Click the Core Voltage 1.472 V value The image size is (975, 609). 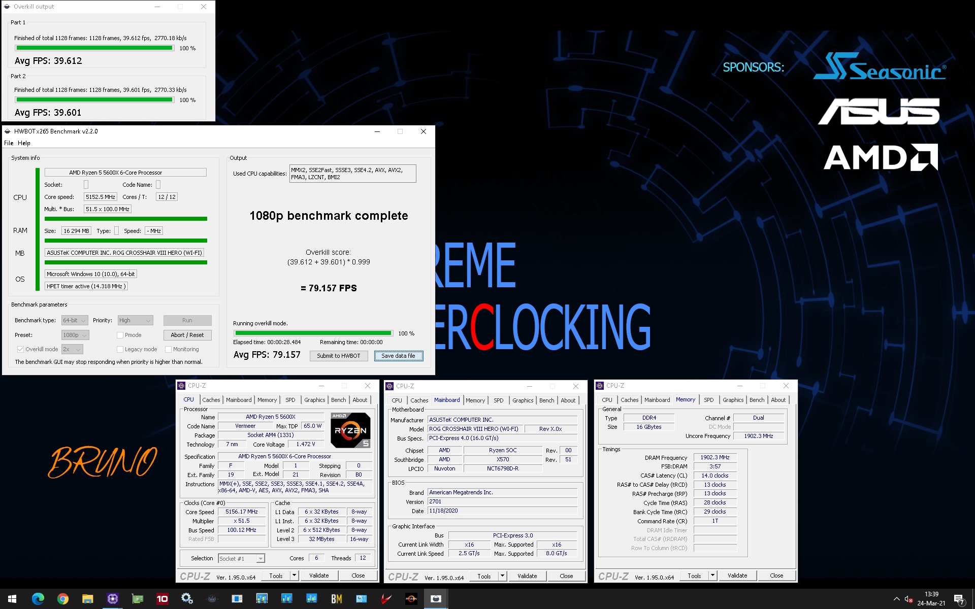click(x=306, y=444)
